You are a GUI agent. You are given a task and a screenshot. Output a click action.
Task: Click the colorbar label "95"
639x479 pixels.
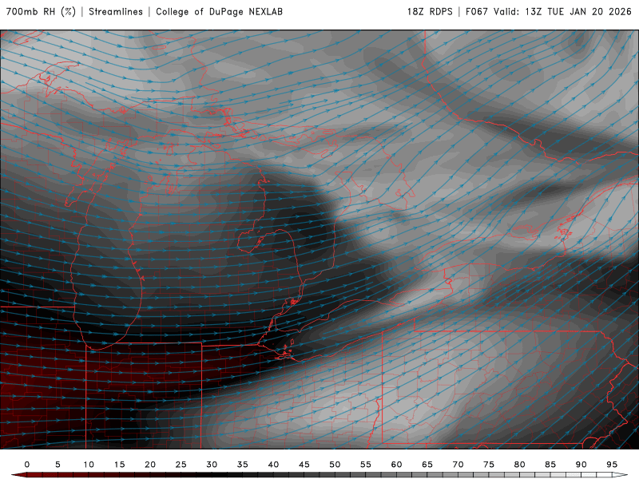point(612,465)
